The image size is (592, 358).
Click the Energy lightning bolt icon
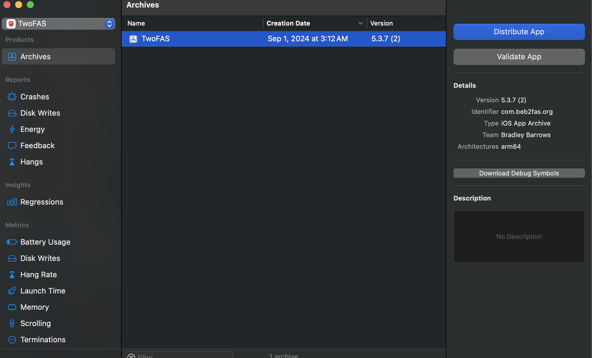pyautogui.click(x=12, y=129)
